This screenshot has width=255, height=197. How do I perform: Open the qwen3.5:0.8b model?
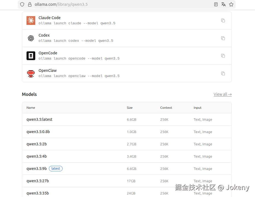coord(38,132)
